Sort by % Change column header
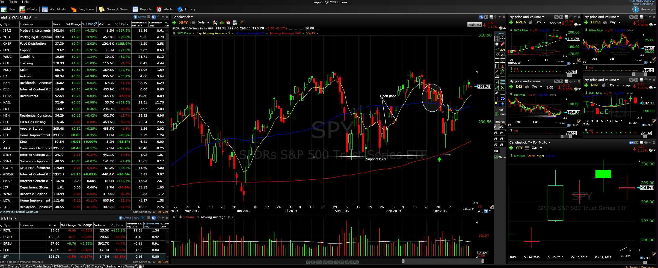 (x=90, y=24)
